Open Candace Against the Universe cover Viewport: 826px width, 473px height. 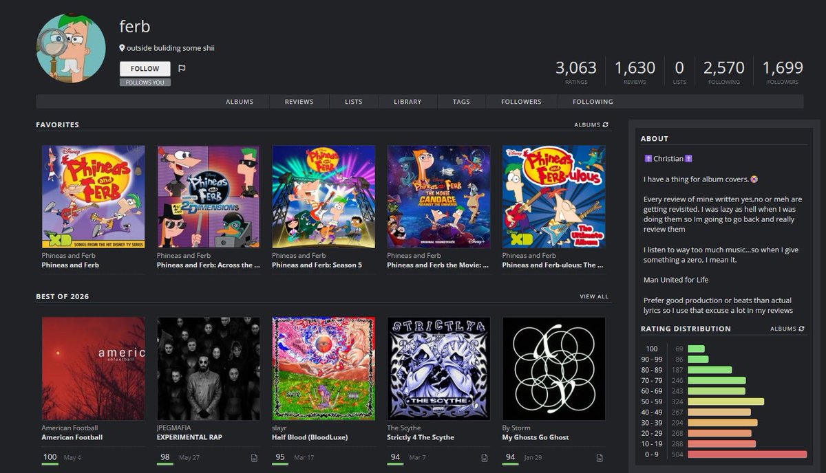click(438, 197)
